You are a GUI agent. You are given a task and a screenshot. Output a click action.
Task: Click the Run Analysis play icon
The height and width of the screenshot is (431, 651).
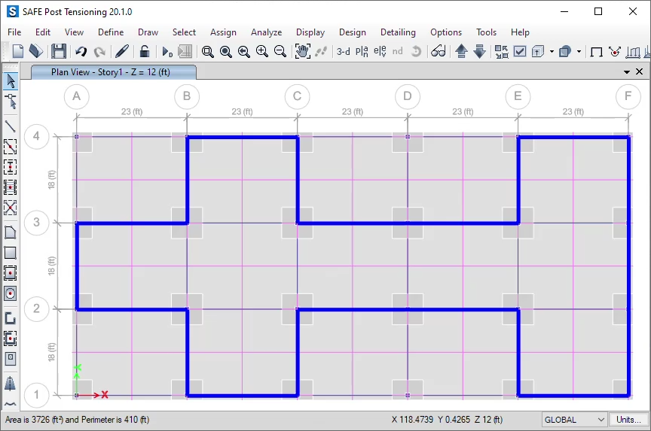167,51
